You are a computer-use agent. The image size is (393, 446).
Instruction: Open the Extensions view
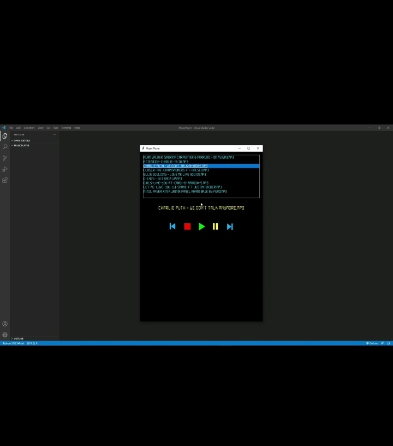5,180
